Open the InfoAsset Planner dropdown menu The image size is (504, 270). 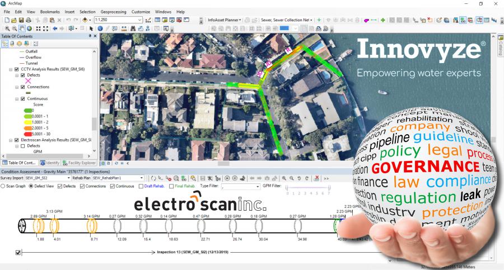224,20
